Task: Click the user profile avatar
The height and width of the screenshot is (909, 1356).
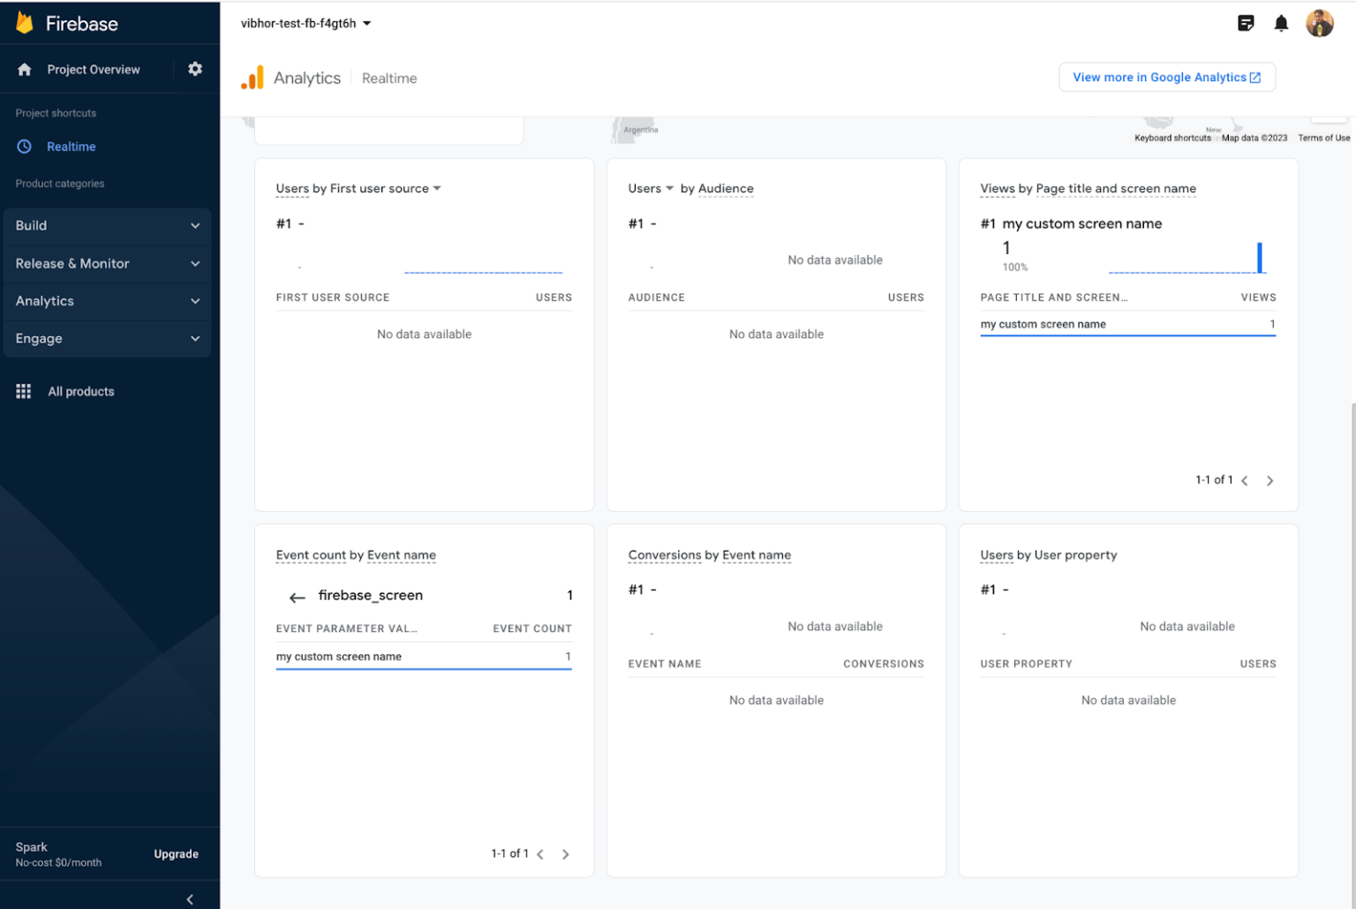Action: (1321, 23)
